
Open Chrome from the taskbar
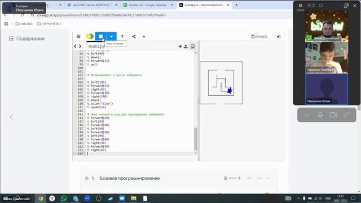pyautogui.click(x=41, y=198)
